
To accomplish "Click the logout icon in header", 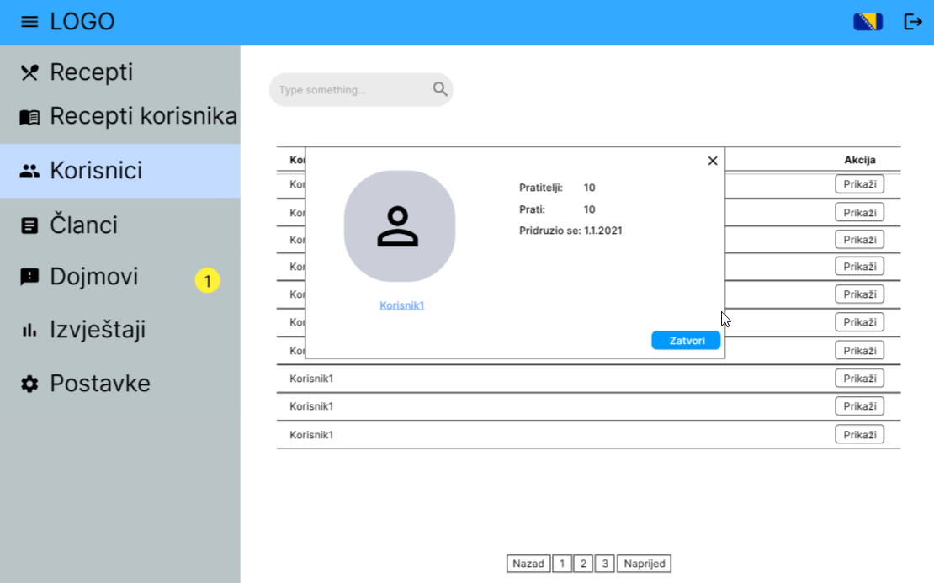I will click(913, 22).
